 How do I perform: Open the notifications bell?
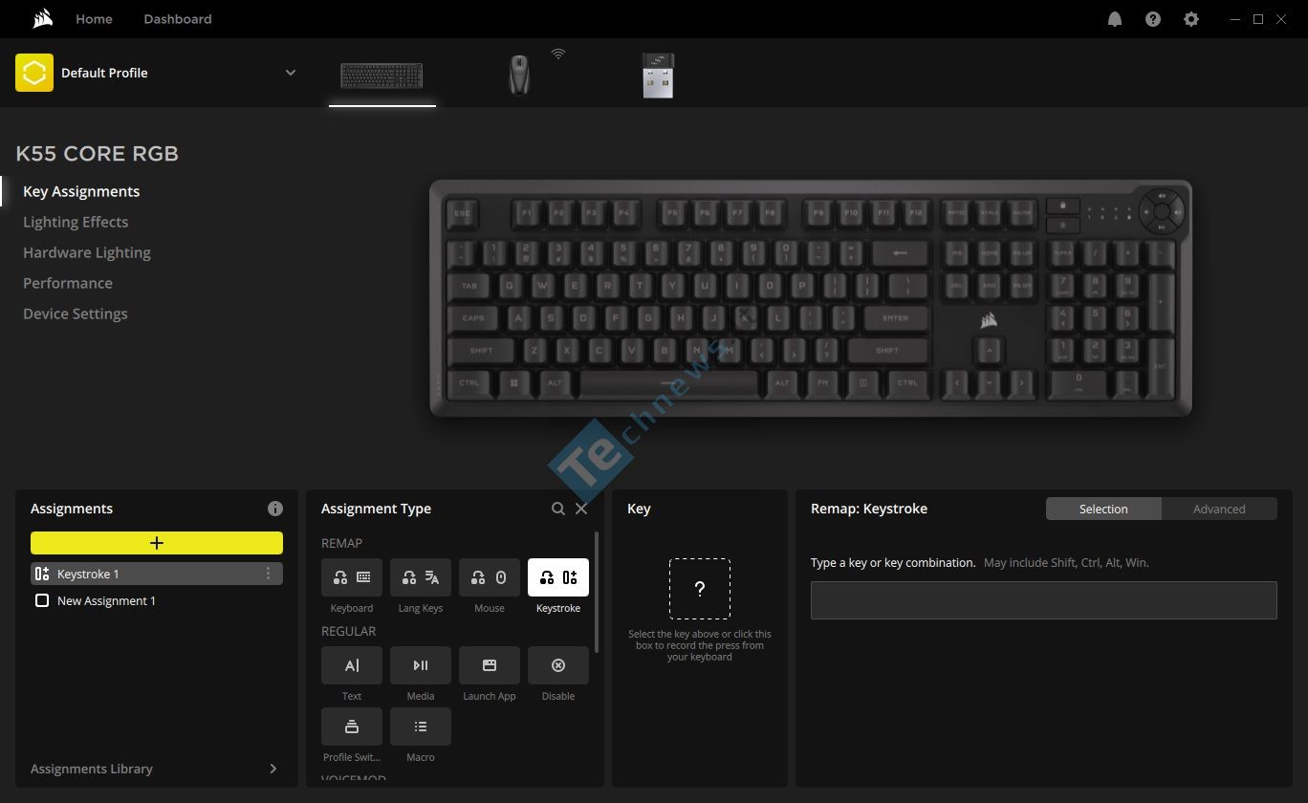[x=1114, y=19]
